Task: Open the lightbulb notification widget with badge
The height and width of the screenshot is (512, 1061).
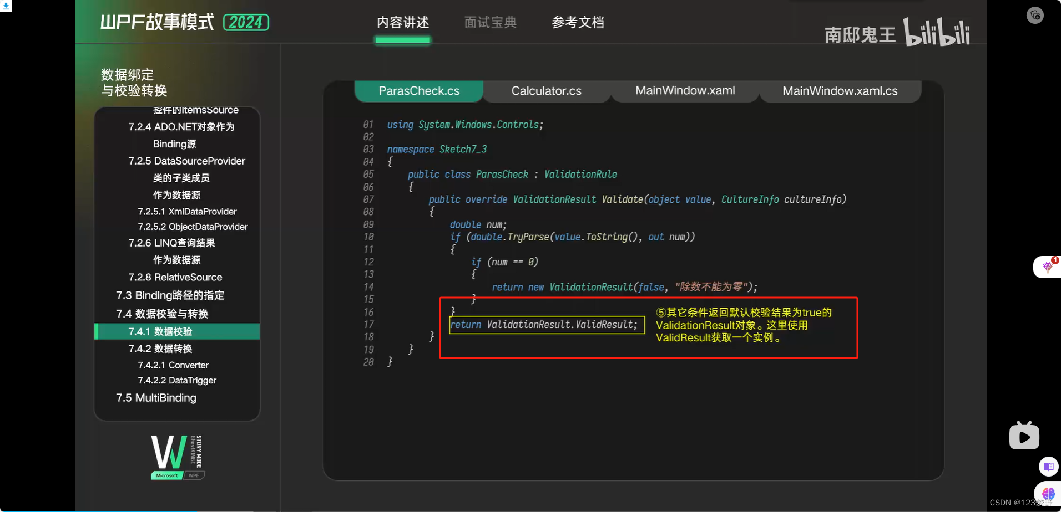Action: tap(1048, 267)
